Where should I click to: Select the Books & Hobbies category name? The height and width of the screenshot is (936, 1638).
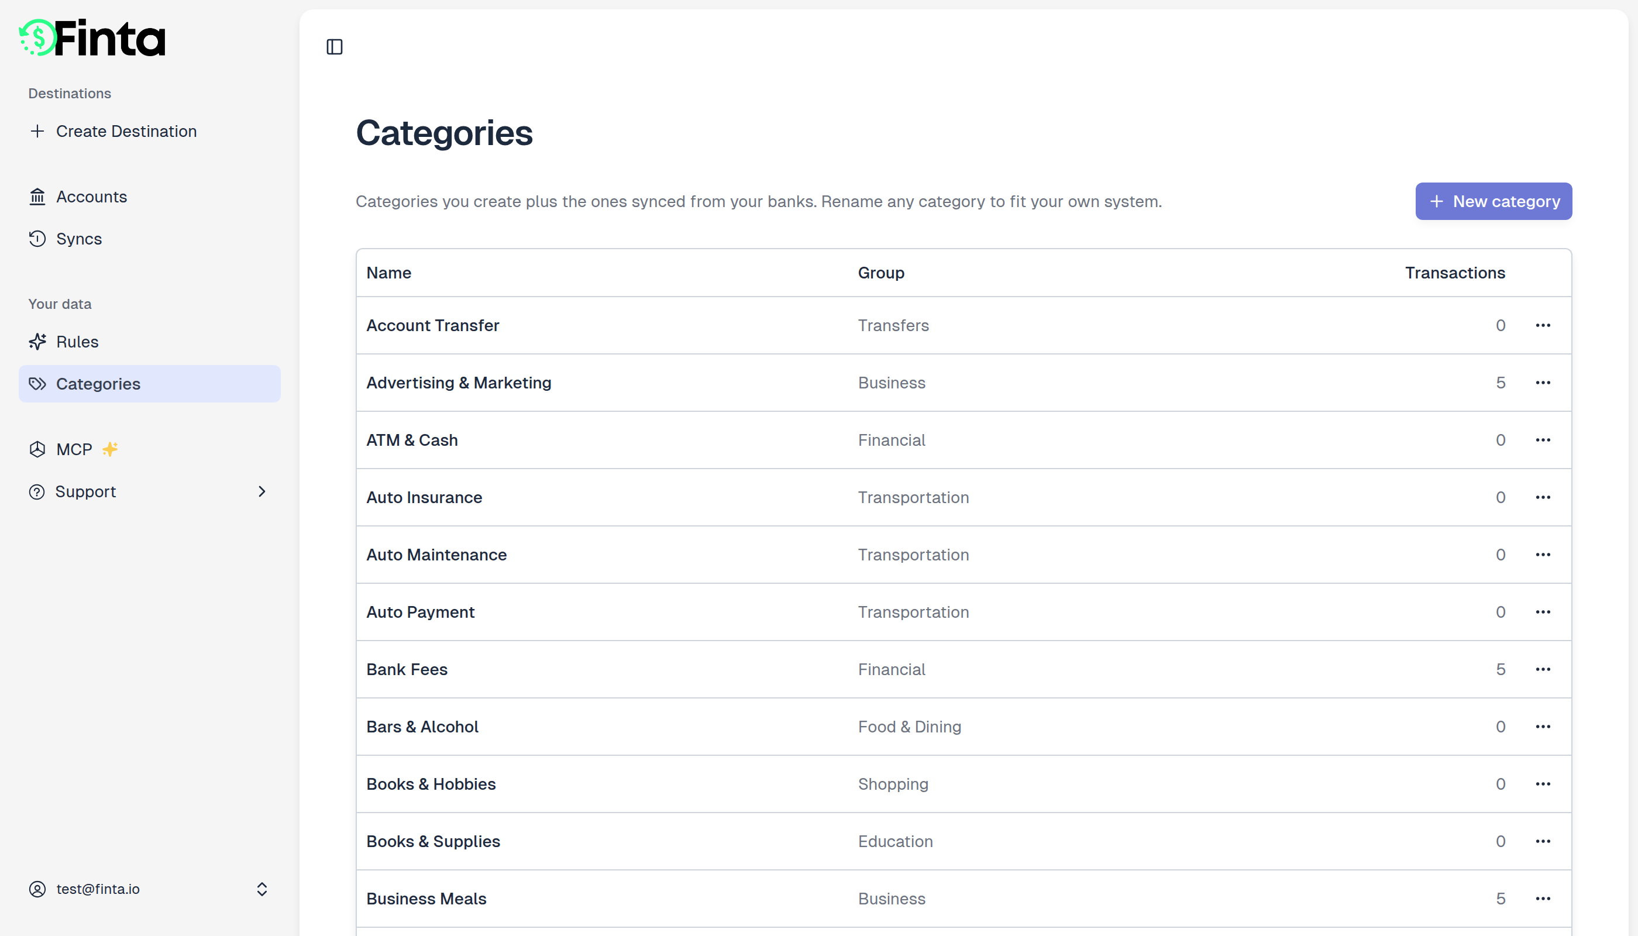coord(431,784)
